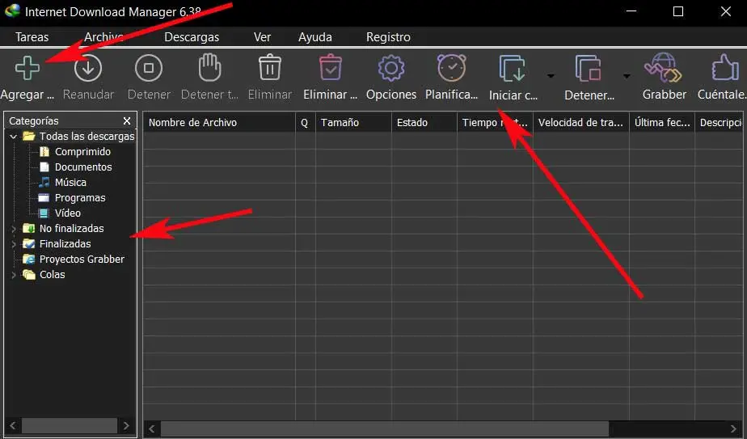Expand the No finalizadas tree node
Image resolution: width=747 pixels, height=439 pixels.
point(13,229)
